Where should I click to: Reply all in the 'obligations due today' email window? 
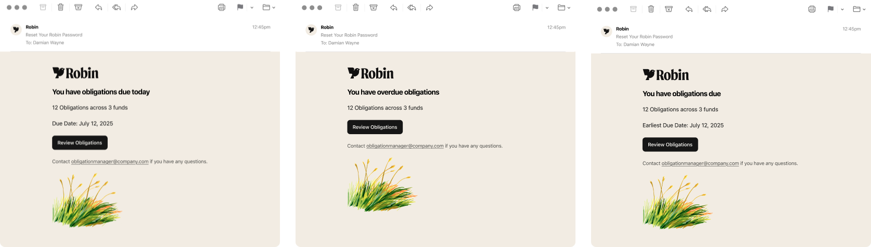coord(117,7)
